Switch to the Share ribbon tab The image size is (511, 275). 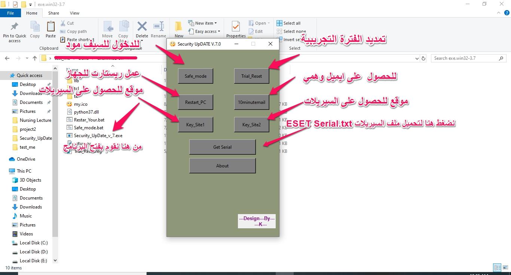tap(53, 13)
